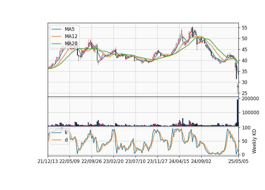Click the 24/09/02 date label
Image resolution: width=265 pixels, height=190 pixels.
coord(201,161)
